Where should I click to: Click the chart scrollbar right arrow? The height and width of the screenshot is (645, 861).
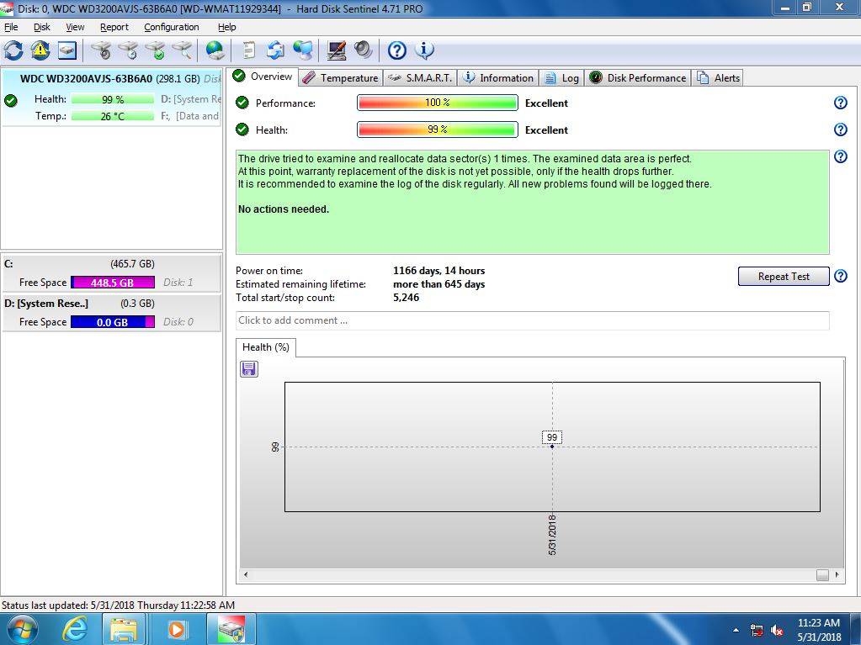click(837, 575)
